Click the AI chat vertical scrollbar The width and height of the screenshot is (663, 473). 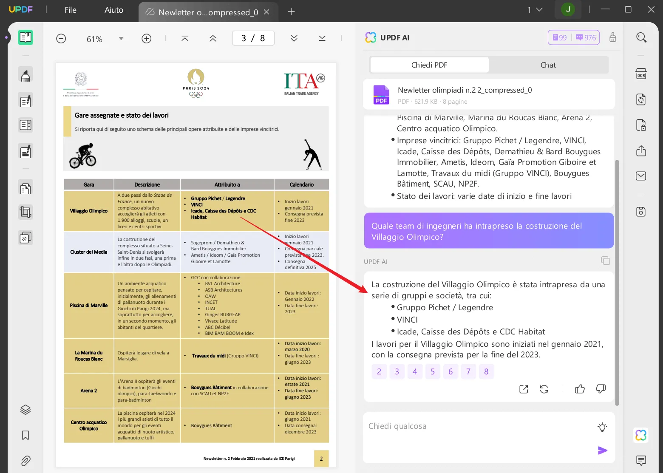pyautogui.click(x=617, y=283)
